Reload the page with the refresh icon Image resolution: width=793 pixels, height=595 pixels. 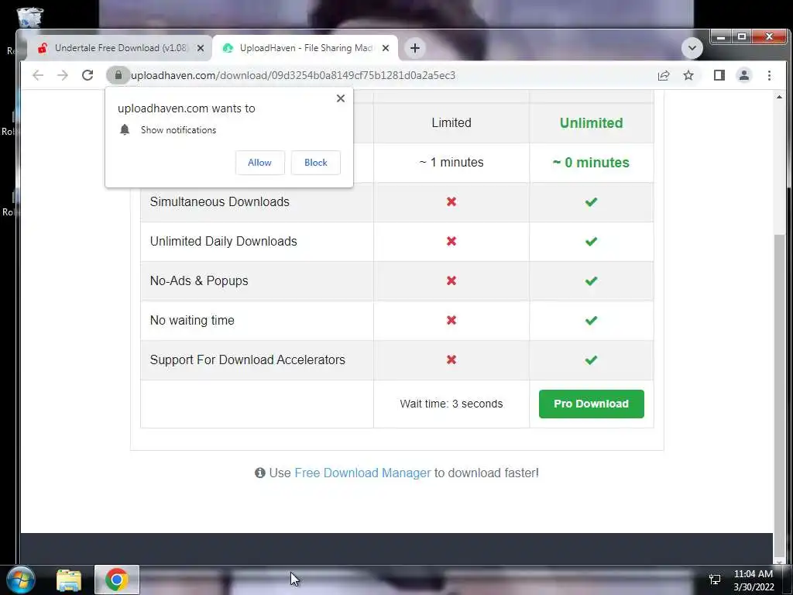tap(88, 75)
